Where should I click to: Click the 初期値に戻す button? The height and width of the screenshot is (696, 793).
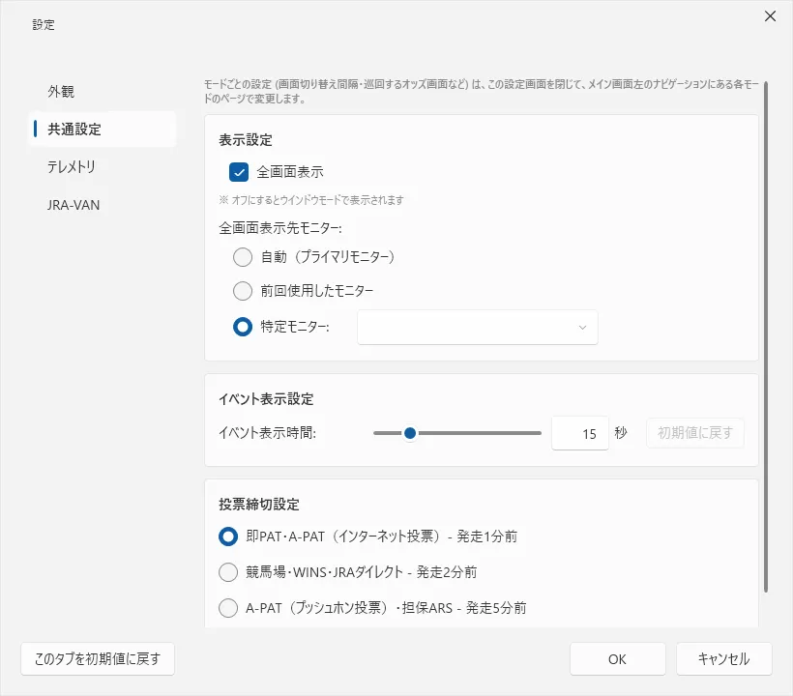[x=695, y=433]
